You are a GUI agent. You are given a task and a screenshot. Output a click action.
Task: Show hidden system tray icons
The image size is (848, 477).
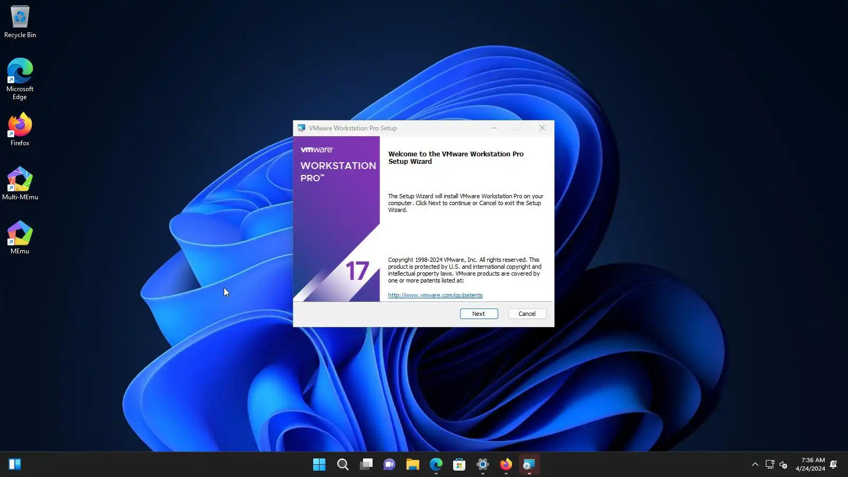755,464
